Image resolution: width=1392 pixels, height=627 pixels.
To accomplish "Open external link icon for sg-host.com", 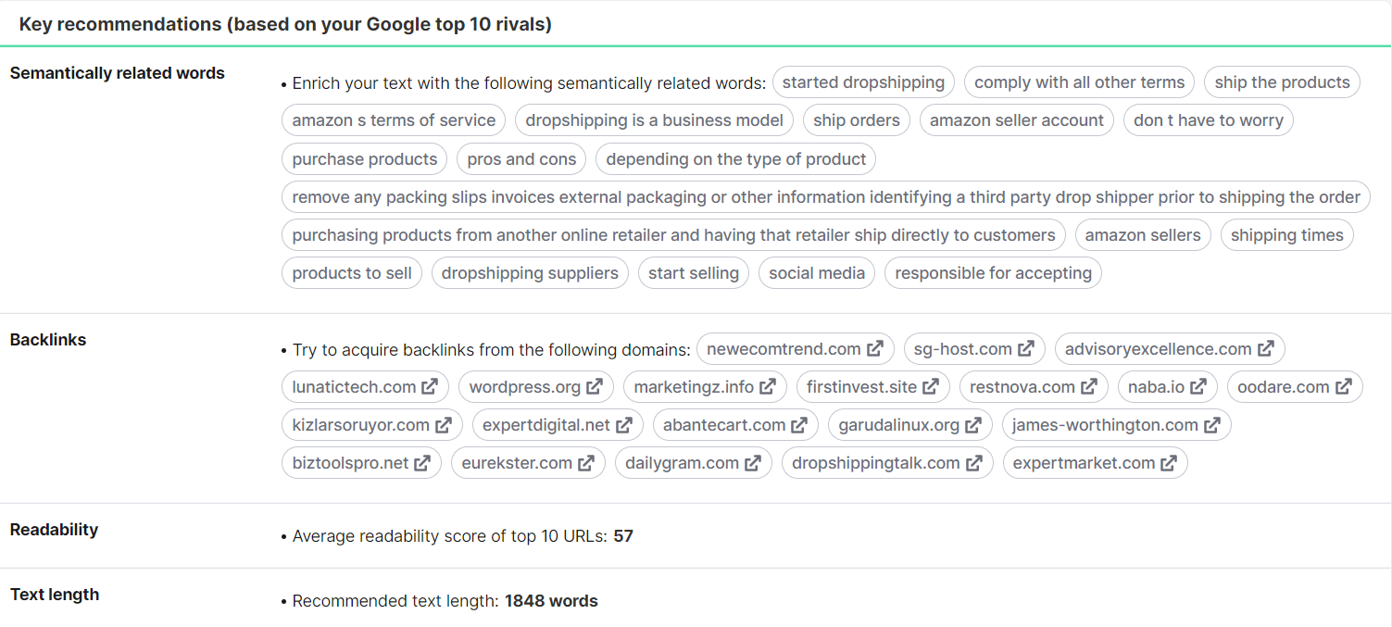I will (x=1026, y=349).
